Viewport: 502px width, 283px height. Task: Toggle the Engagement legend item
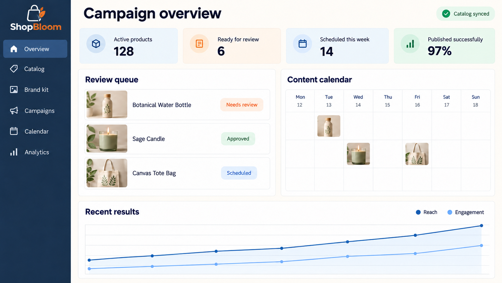(466, 212)
